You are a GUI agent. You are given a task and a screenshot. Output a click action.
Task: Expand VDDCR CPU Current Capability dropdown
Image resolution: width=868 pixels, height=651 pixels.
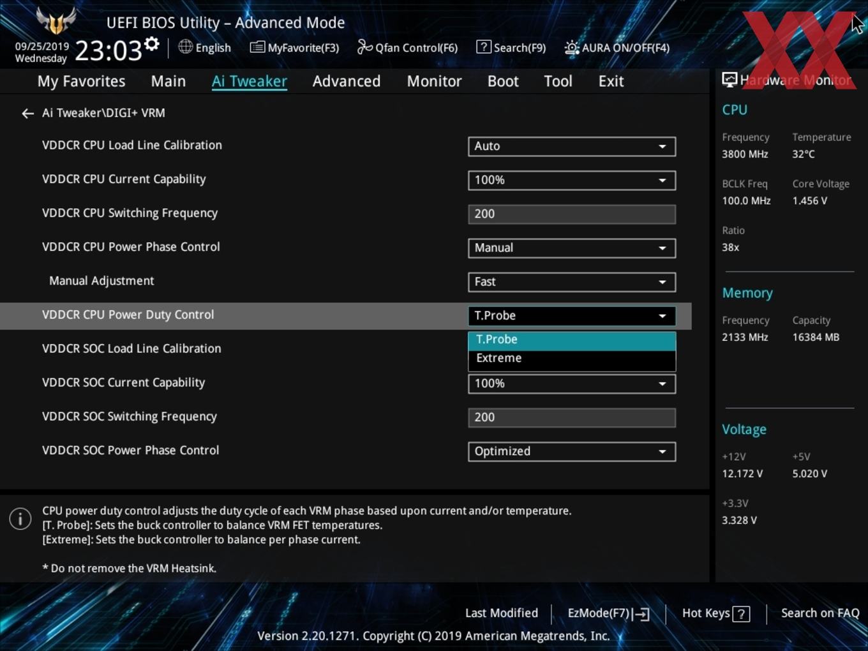[x=572, y=180]
